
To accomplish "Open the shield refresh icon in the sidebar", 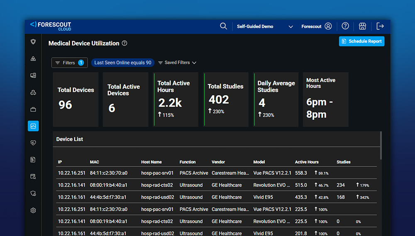I will 33,193.
